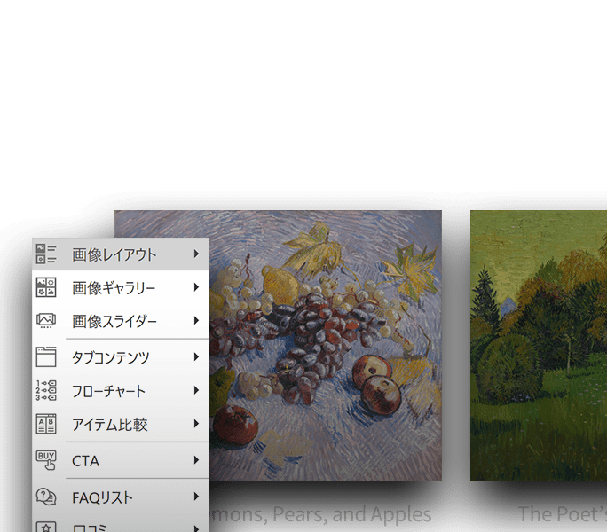Open the CTA menu entry
Screen dimensions: 607x532
pos(121,460)
